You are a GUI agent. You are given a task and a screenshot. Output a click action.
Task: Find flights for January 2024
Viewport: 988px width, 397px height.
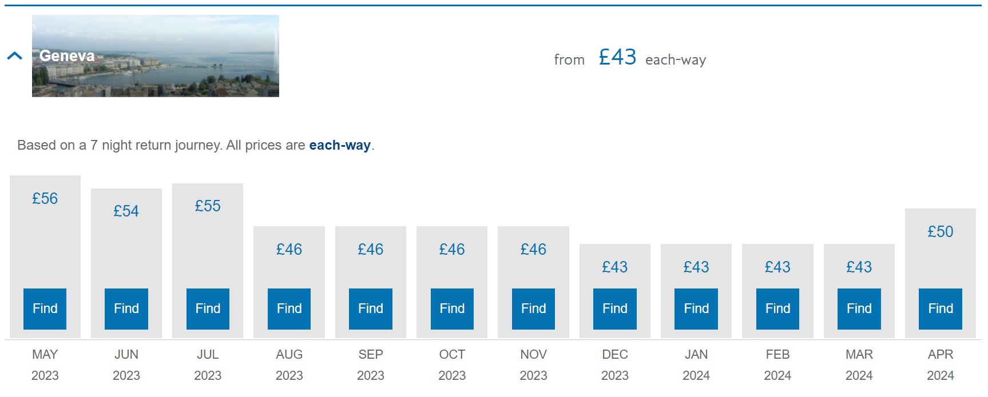coord(696,309)
